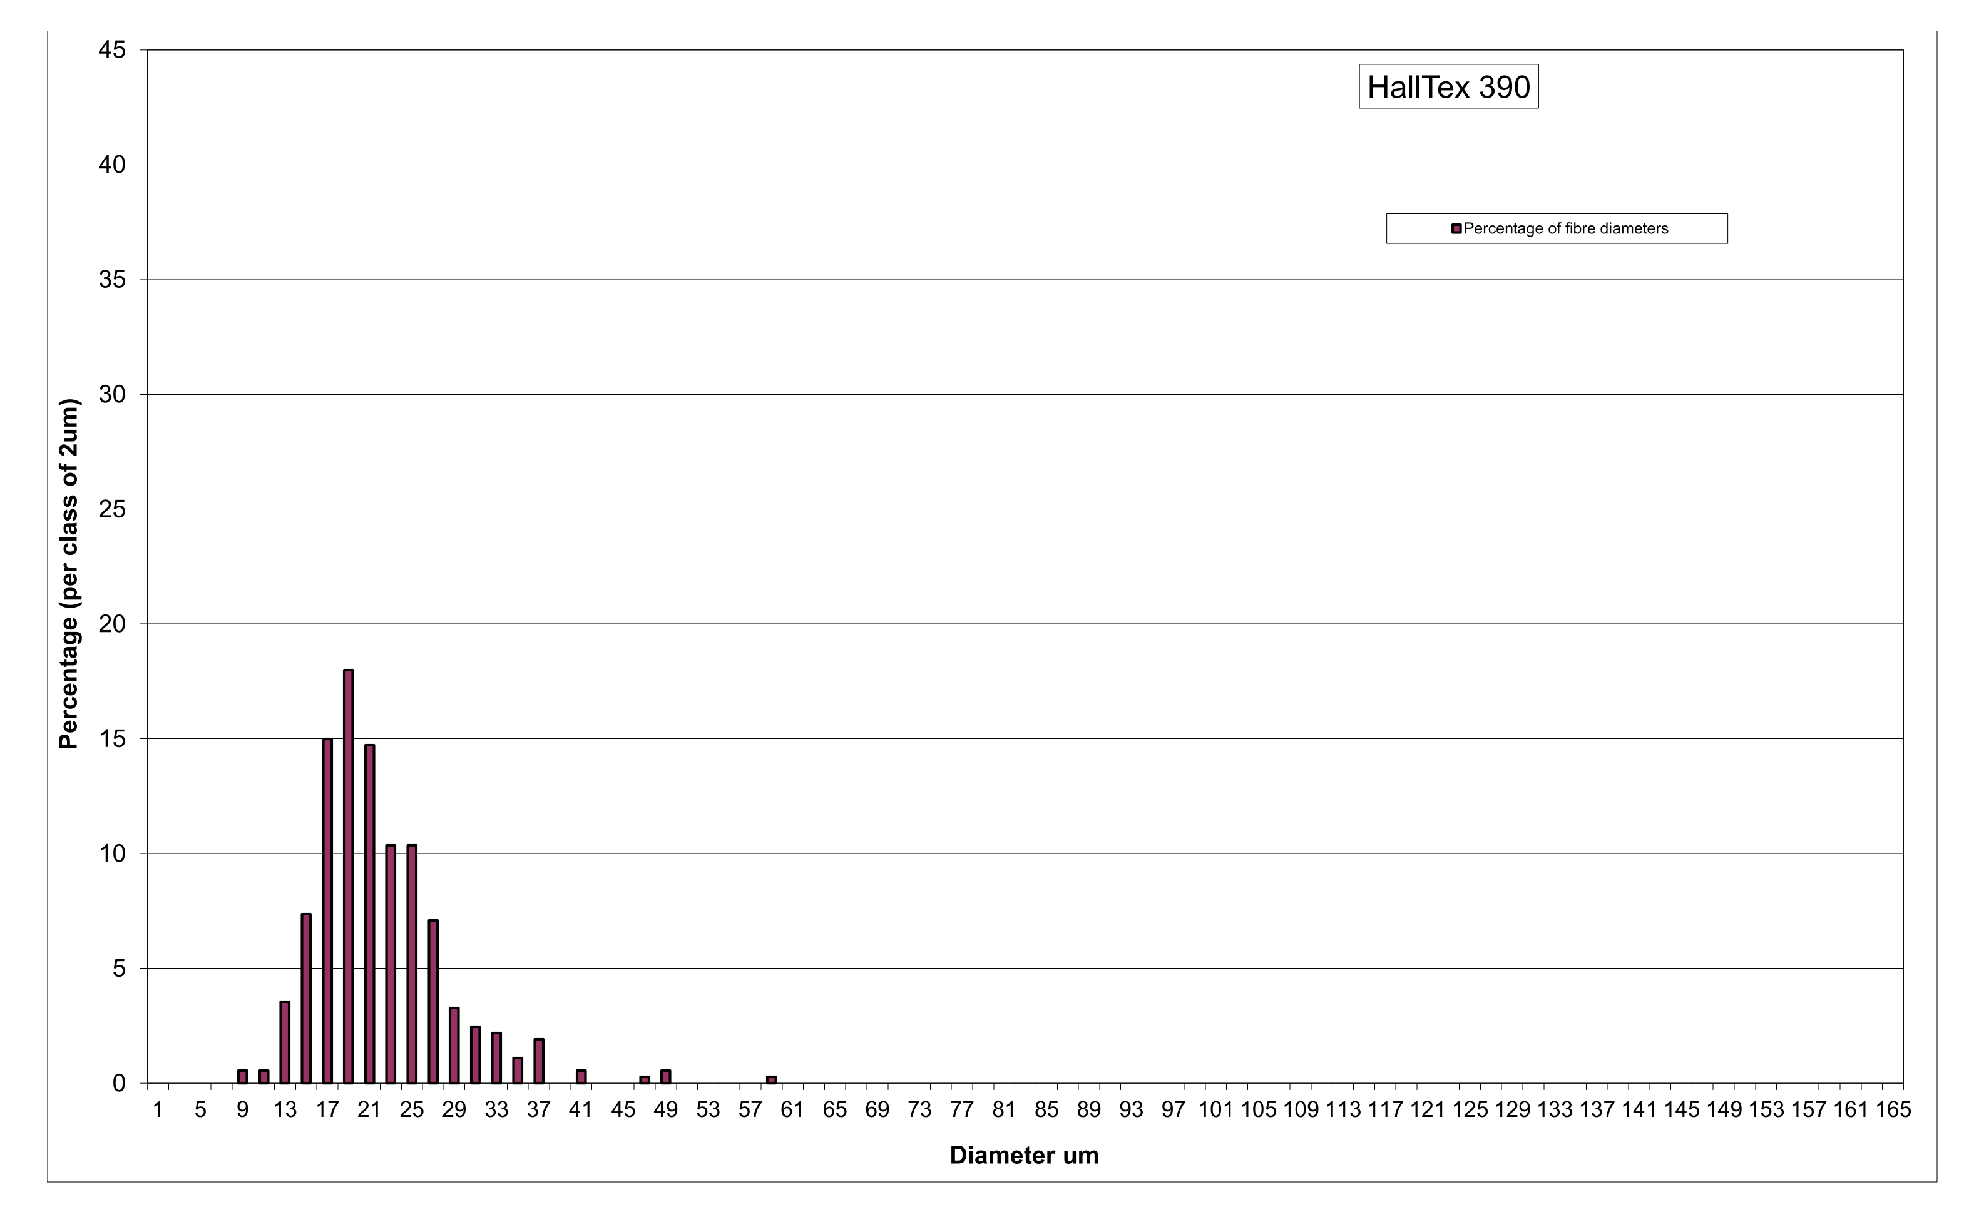The width and height of the screenshot is (1969, 1217).
Task: Click the HallTex 390 title box
Action: click(1448, 86)
